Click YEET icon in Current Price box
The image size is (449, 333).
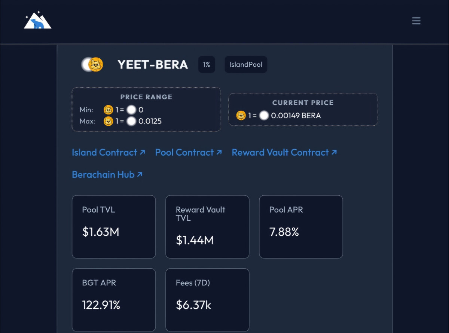241,116
